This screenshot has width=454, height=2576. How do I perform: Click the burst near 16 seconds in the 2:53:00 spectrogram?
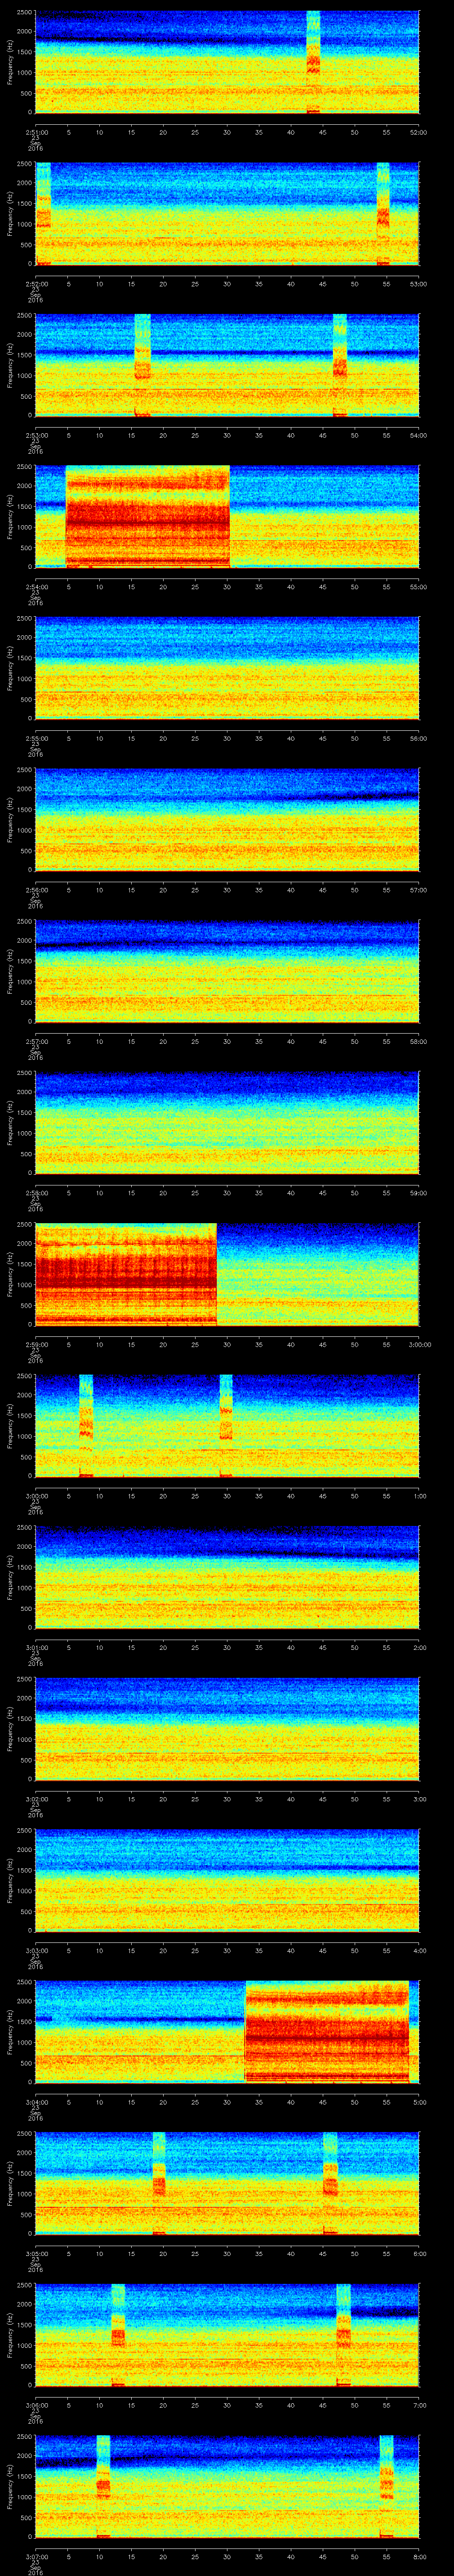tap(143, 364)
